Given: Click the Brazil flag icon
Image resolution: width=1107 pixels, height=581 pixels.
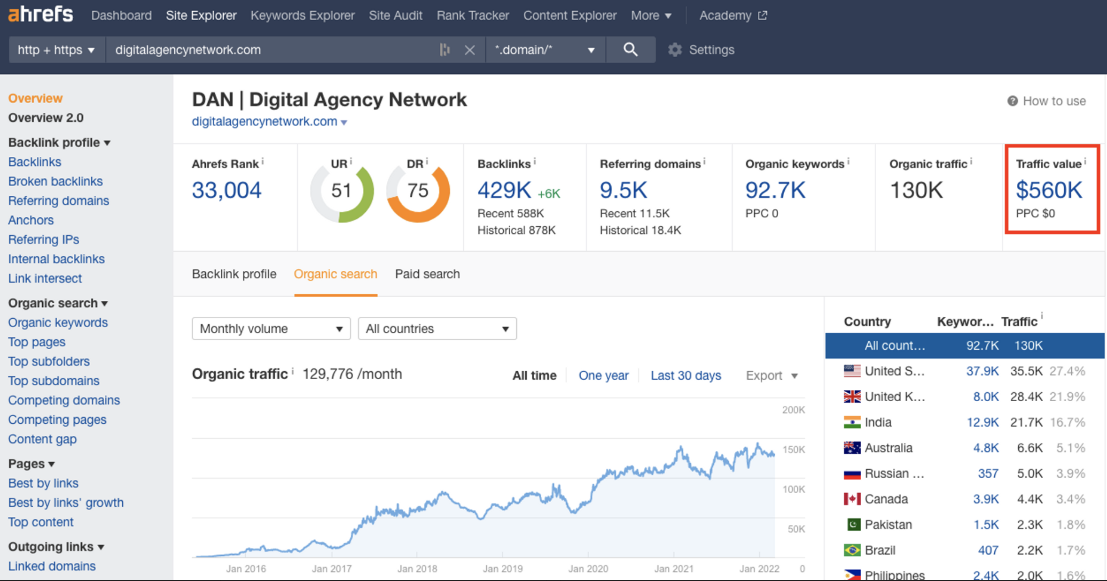Looking at the screenshot, I should click(852, 550).
